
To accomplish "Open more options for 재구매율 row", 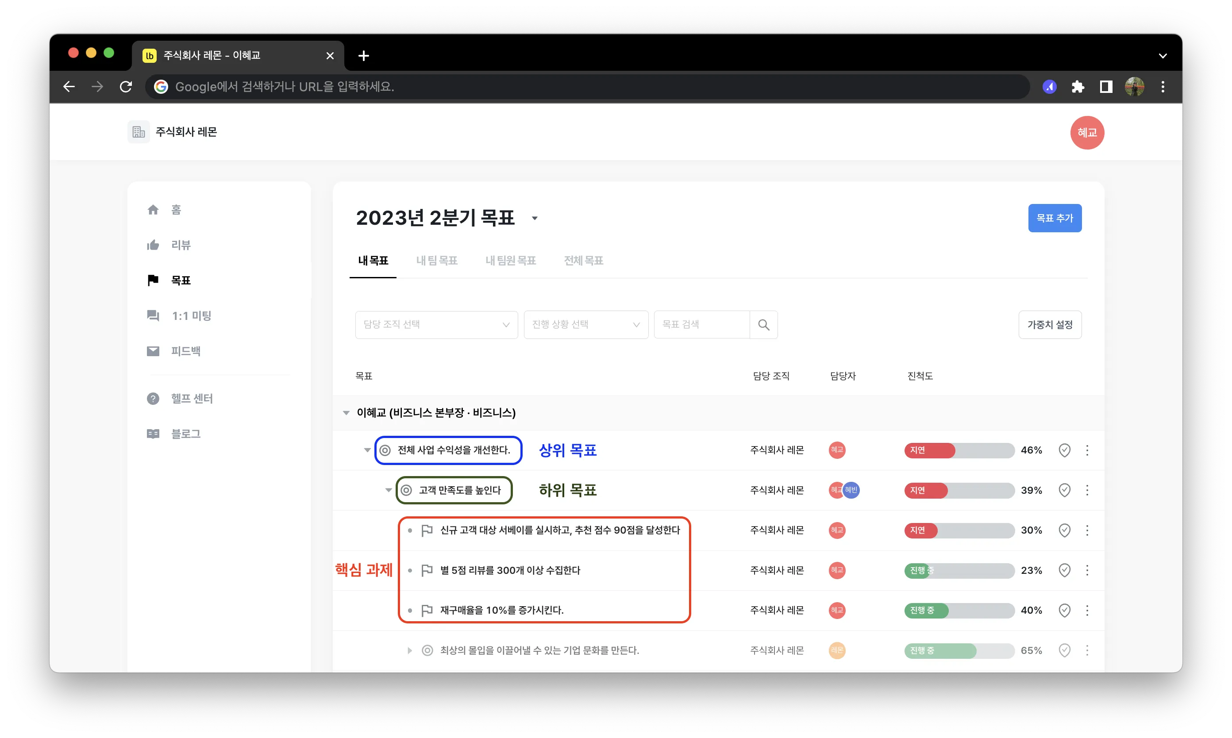I will click(1087, 610).
